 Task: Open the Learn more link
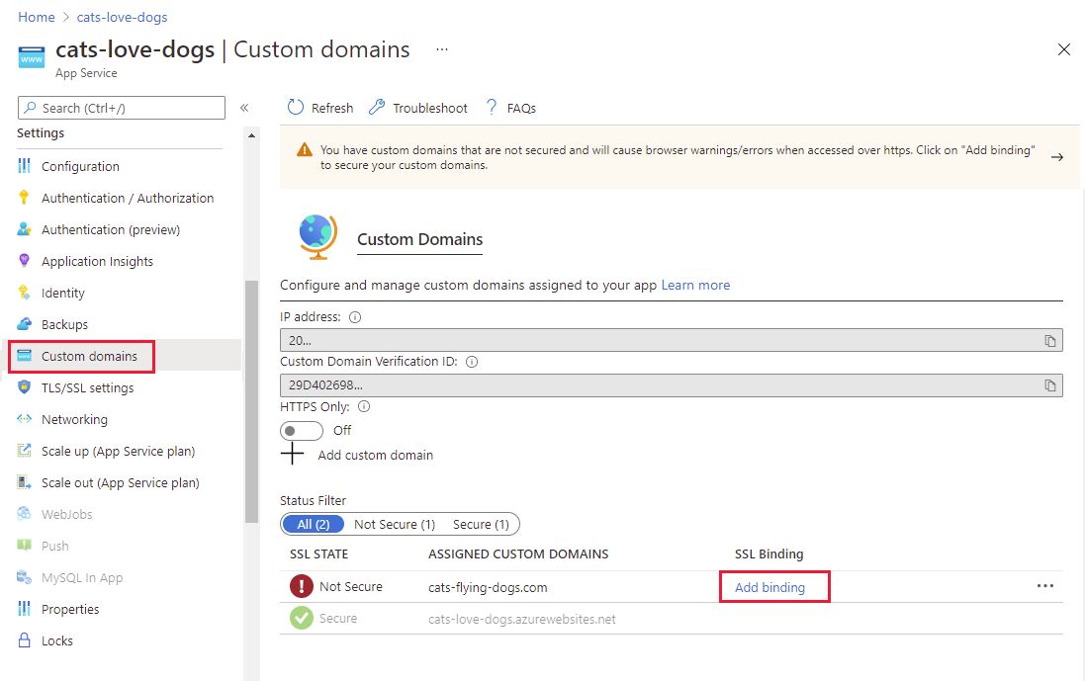695,285
